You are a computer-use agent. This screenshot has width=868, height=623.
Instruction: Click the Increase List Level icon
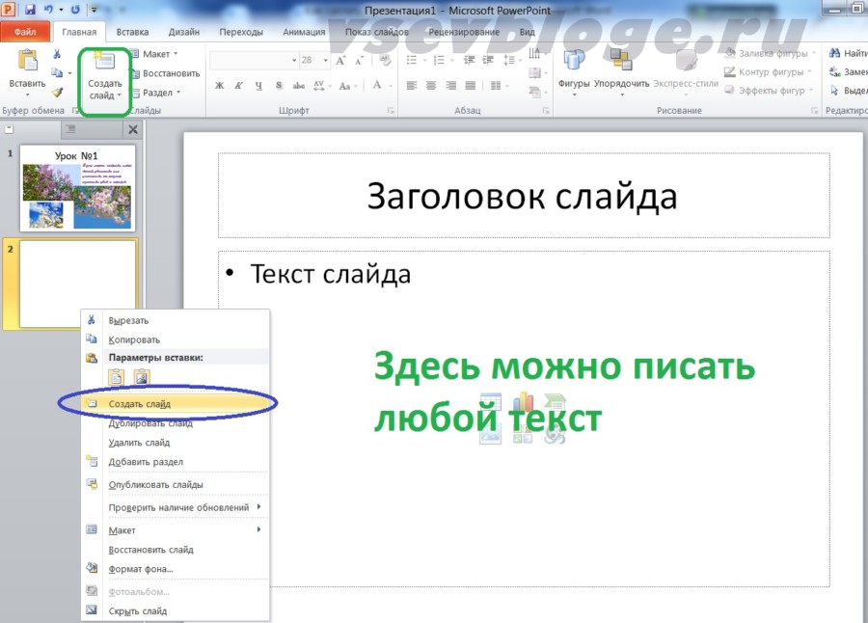point(488,59)
